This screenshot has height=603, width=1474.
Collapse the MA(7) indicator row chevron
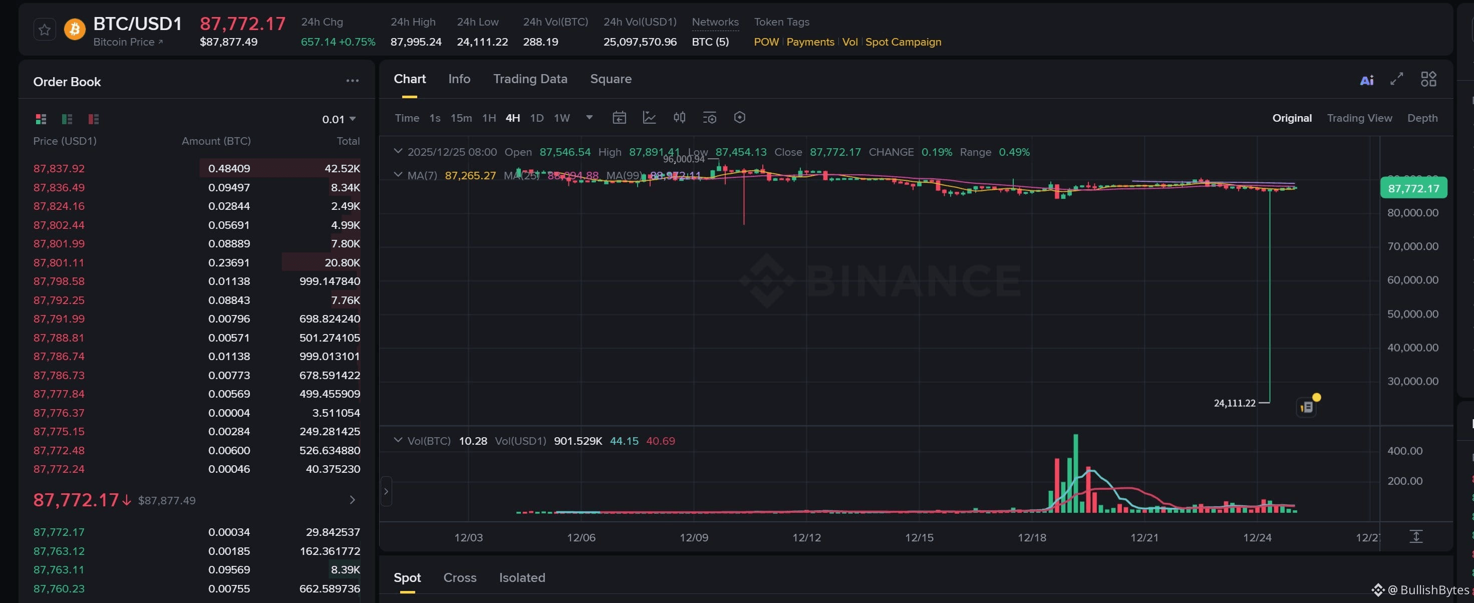point(399,175)
